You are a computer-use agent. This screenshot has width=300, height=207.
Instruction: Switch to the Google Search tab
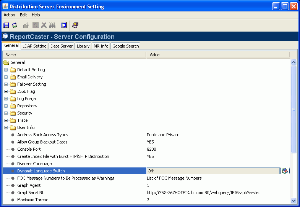point(125,46)
